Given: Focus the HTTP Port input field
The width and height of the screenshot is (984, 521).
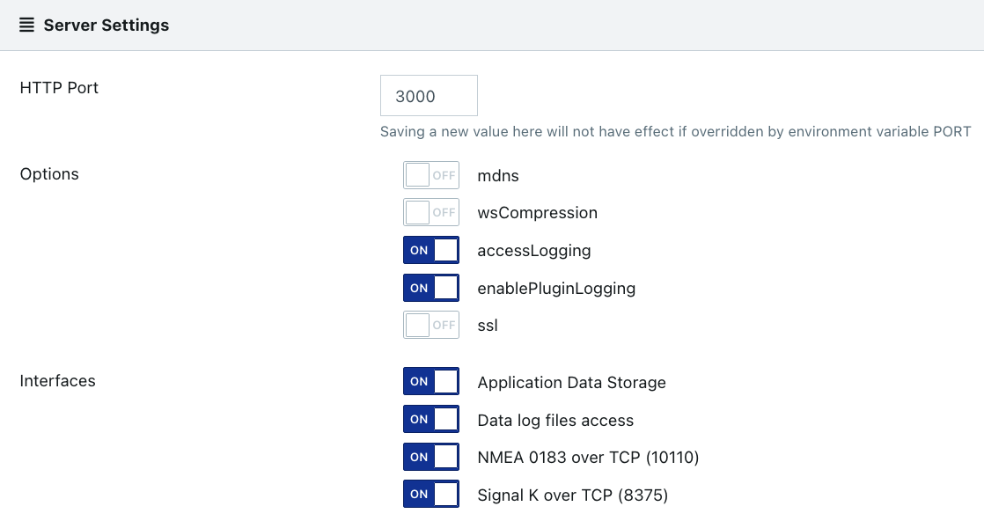Looking at the screenshot, I should pos(429,95).
